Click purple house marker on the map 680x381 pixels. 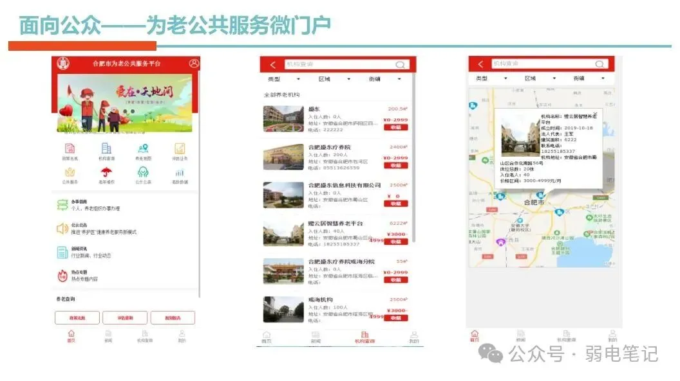(x=501, y=242)
